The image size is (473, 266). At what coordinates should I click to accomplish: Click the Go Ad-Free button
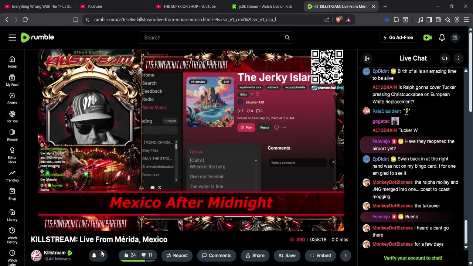pos(398,37)
